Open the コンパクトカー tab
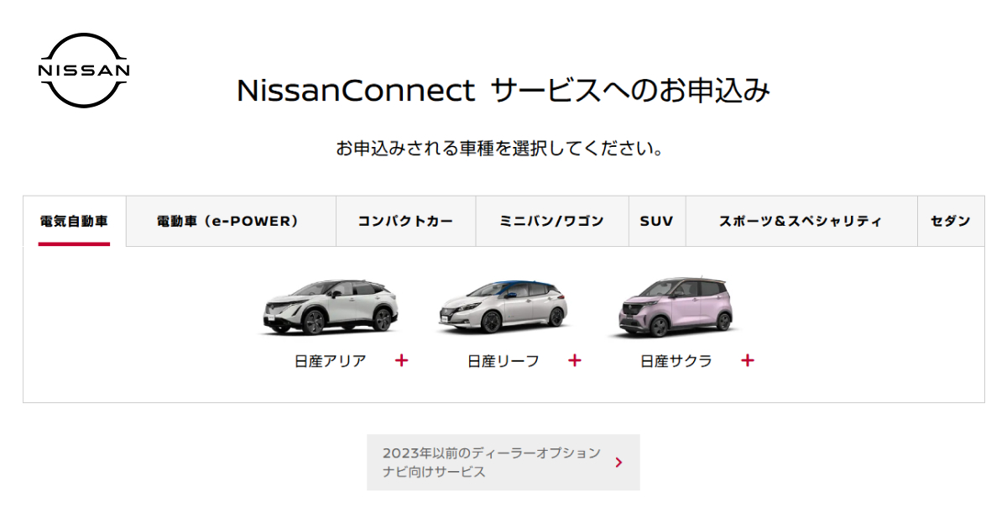The image size is (1007, 529). point(405,222)
